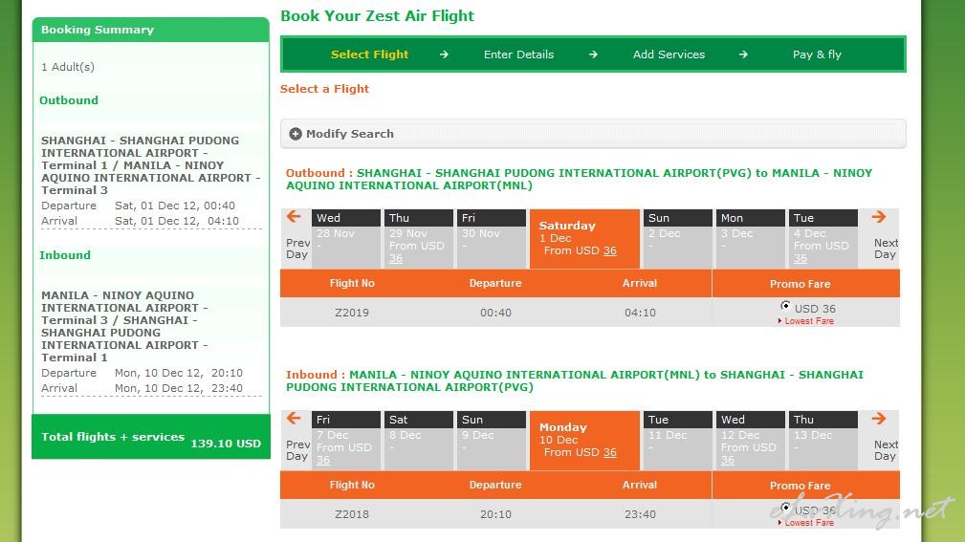The image size is (965, 542).
Task: Click the inbound Next Day right arrow
Action: [x=879, y=419]
